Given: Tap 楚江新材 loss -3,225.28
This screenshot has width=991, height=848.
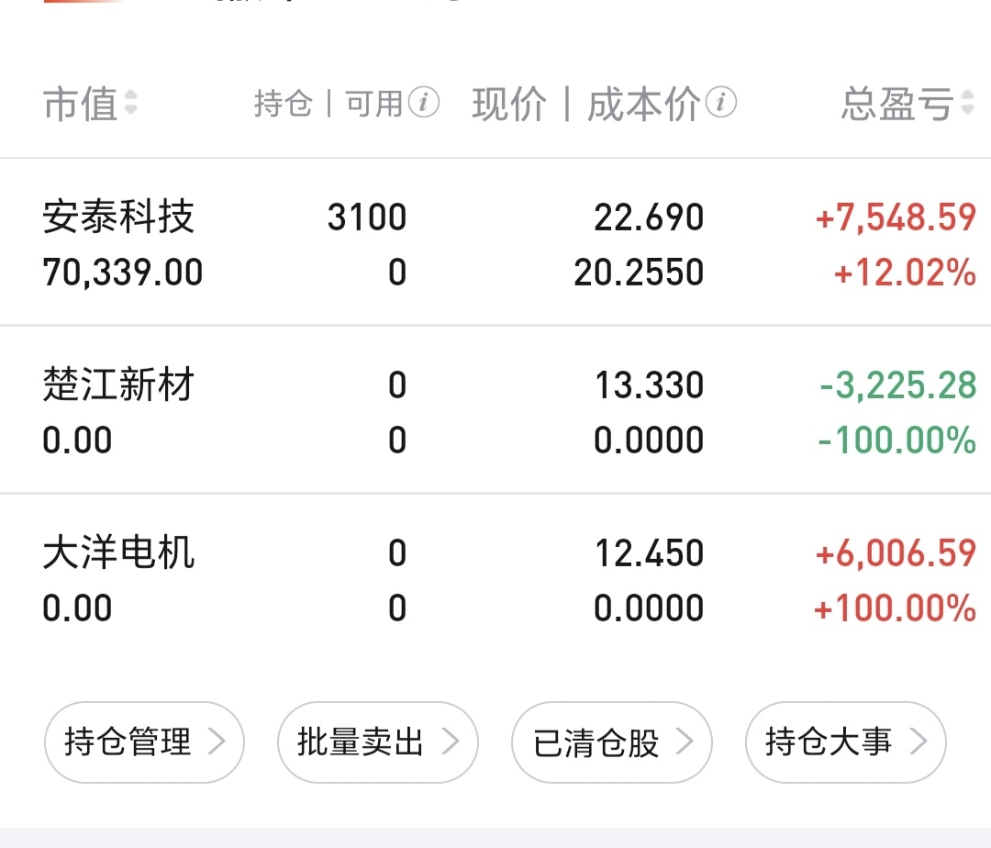Looking at the screenshot, I should 896,385.
